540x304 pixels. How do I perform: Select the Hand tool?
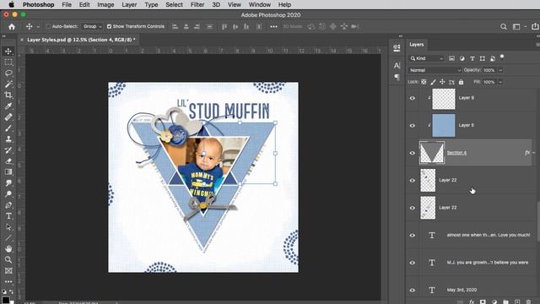[x=8, y=249]
